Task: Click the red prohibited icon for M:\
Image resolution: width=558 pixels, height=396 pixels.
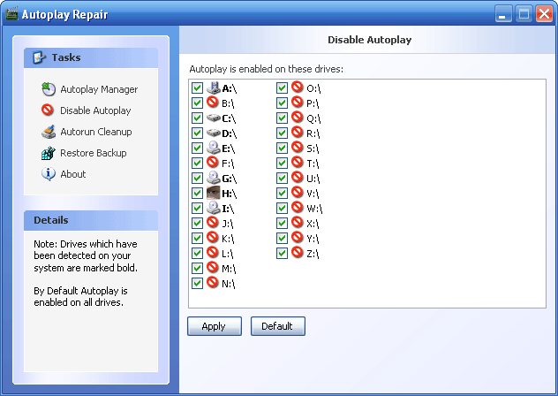Action: pyautogui.click(x=213, y=267)
